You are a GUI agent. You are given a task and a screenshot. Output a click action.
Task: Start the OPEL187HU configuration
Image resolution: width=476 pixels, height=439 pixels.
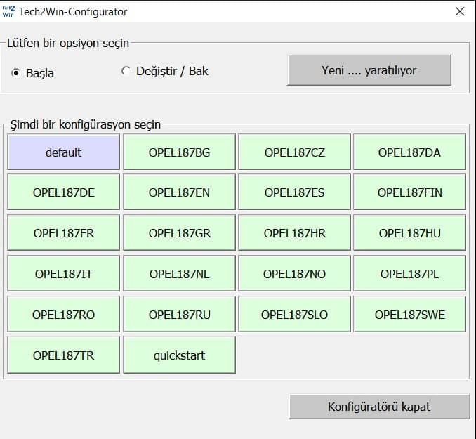click(409, 232)
